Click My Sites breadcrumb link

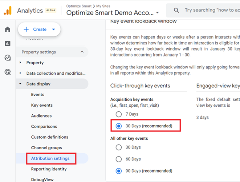tap(103, 6)
